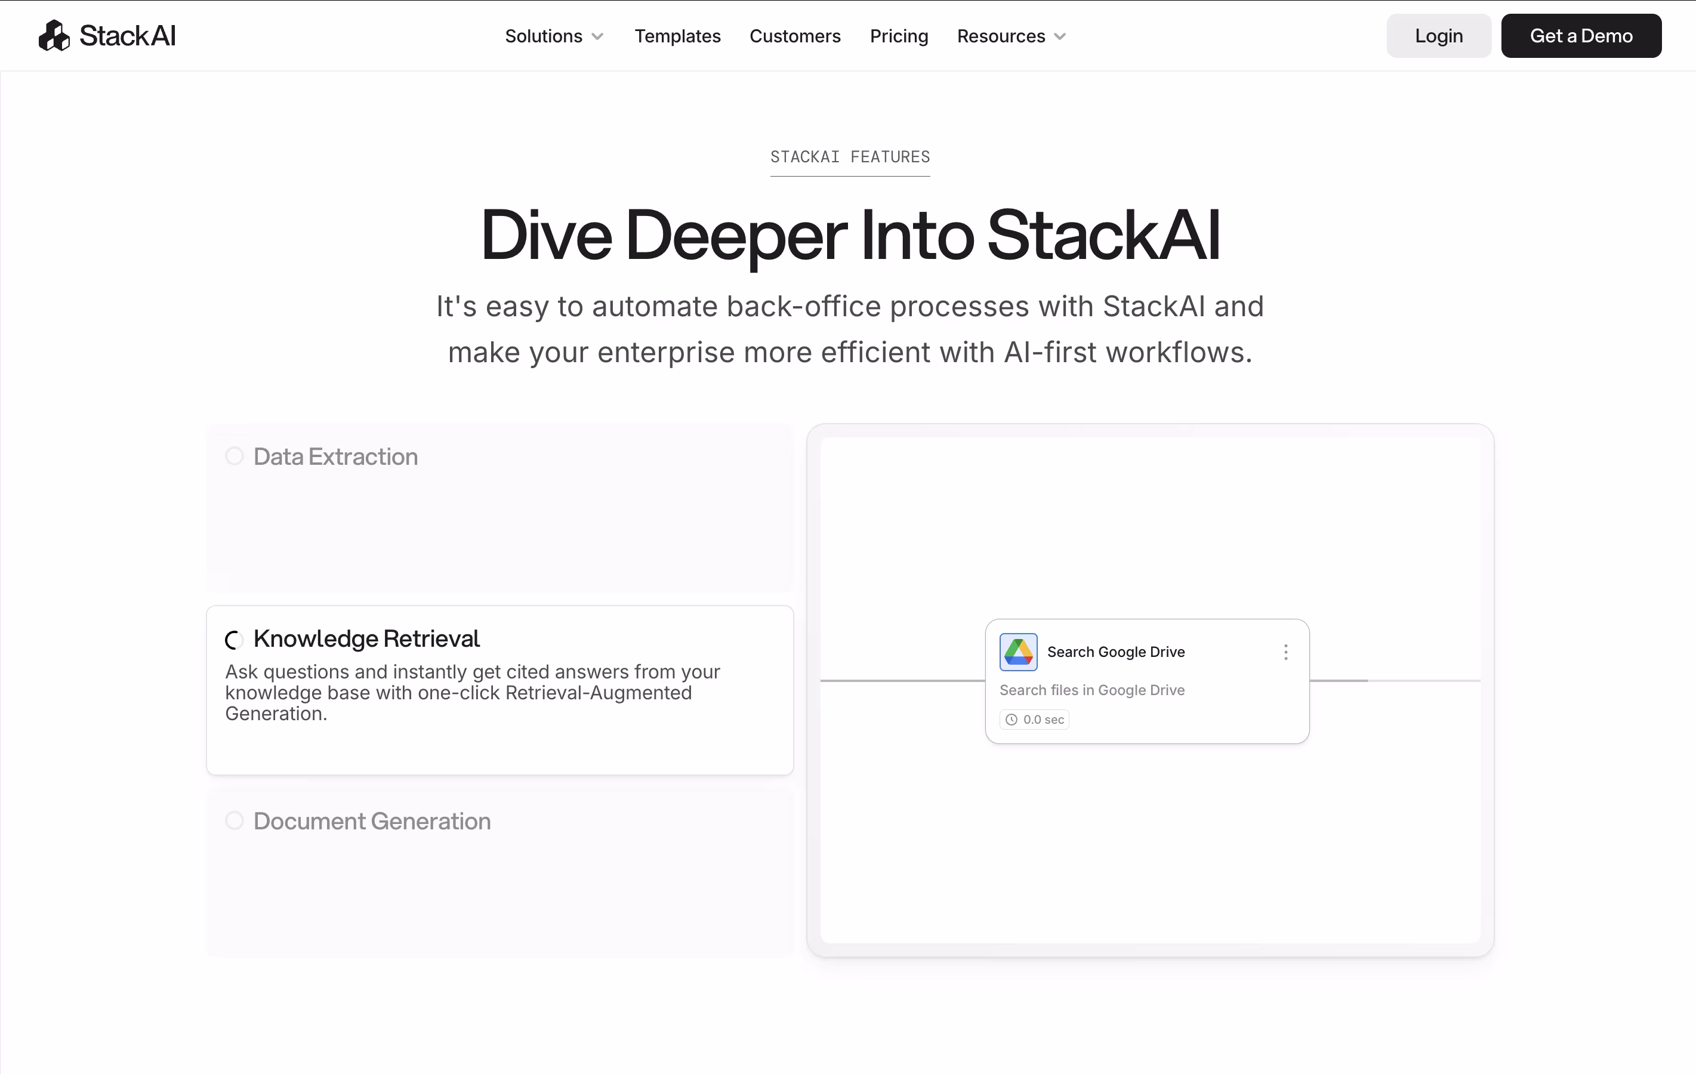Select the Data Extraction radio circle
This screenshot has height=1074, width=1696.
click(x=235, y=456)
